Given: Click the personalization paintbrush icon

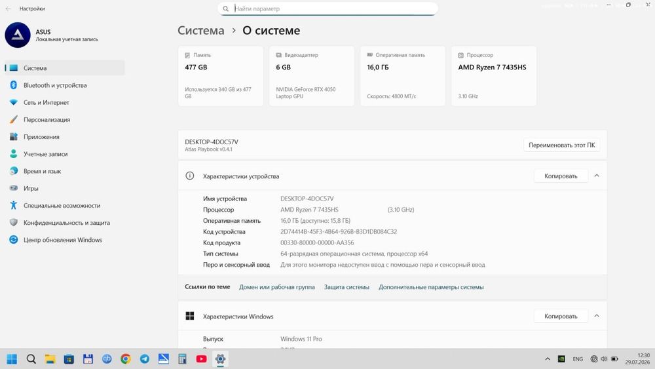Looking at the screenshot, I should [13, 119].
